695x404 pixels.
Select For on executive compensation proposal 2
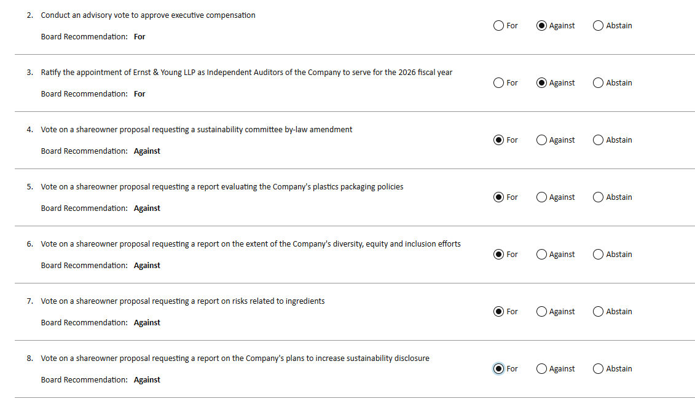[x=499, y=26]
